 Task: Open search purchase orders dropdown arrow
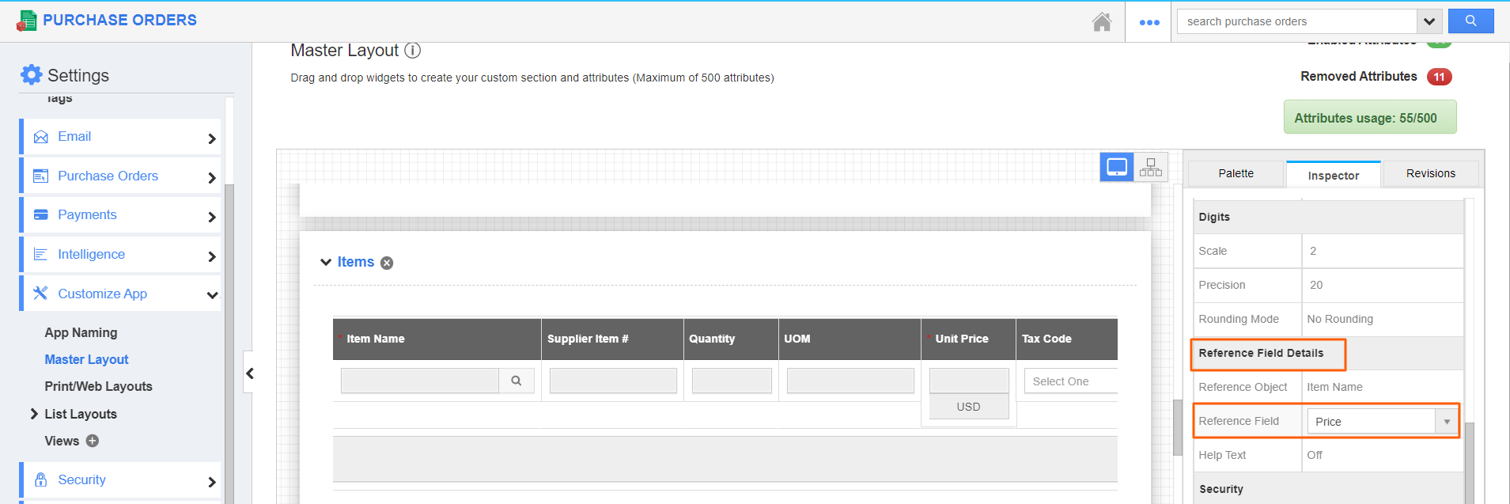[x=1429, y=21]
